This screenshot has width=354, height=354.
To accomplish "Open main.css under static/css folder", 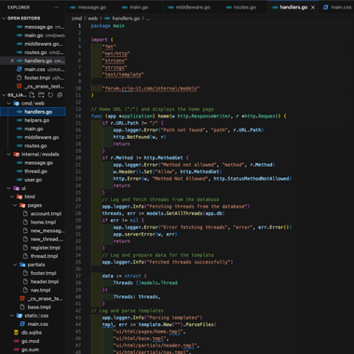I will 33,324.
